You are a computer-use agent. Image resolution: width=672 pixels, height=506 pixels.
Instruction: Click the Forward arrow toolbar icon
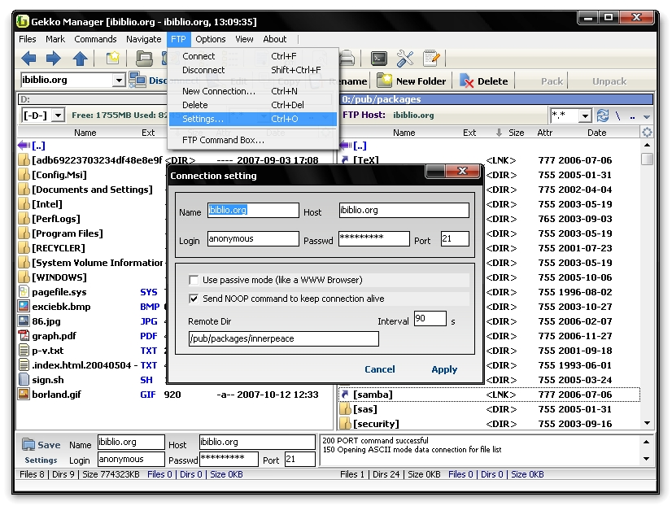pyautogui.click(x=54, y=59)
